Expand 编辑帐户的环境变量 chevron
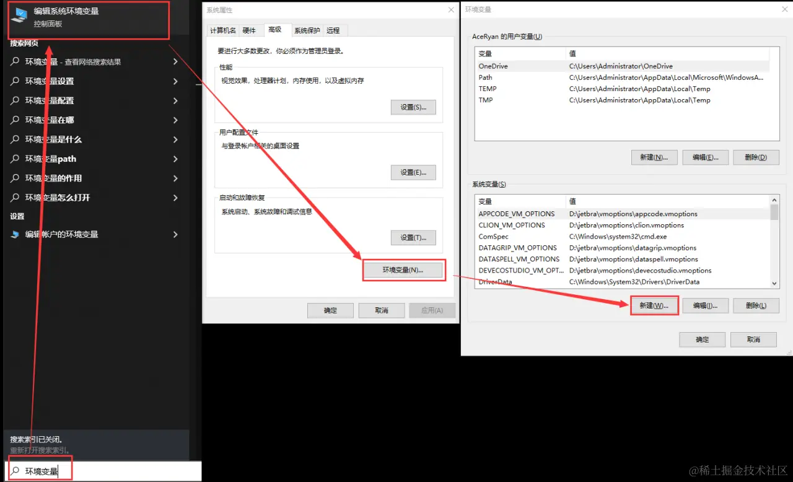 (x=176, y=234)
